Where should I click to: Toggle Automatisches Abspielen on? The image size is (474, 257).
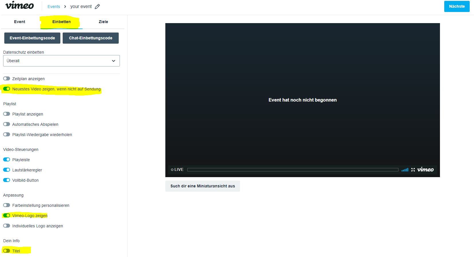click(7, 124)
